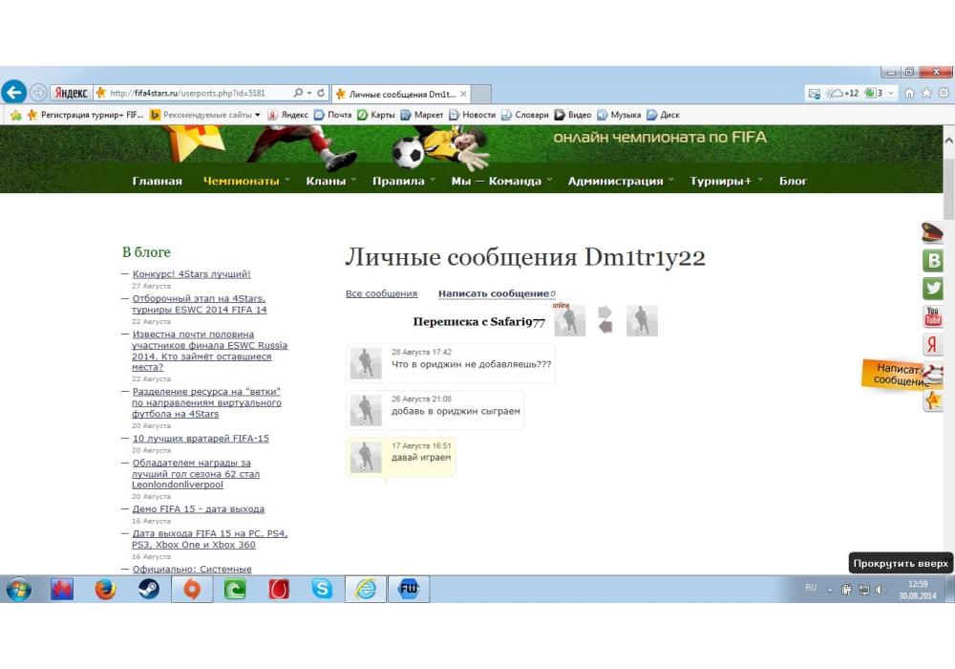Open the VKontakte green sidebar icon
The image size is (955, 669).
[x=932, y=260]
